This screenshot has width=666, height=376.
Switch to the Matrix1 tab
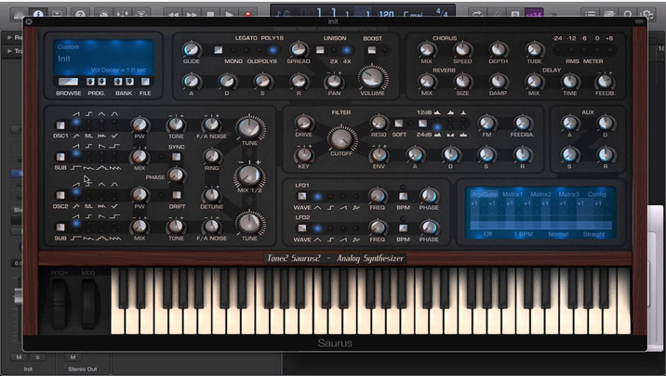pyautogui.click(x=513, y=194)
